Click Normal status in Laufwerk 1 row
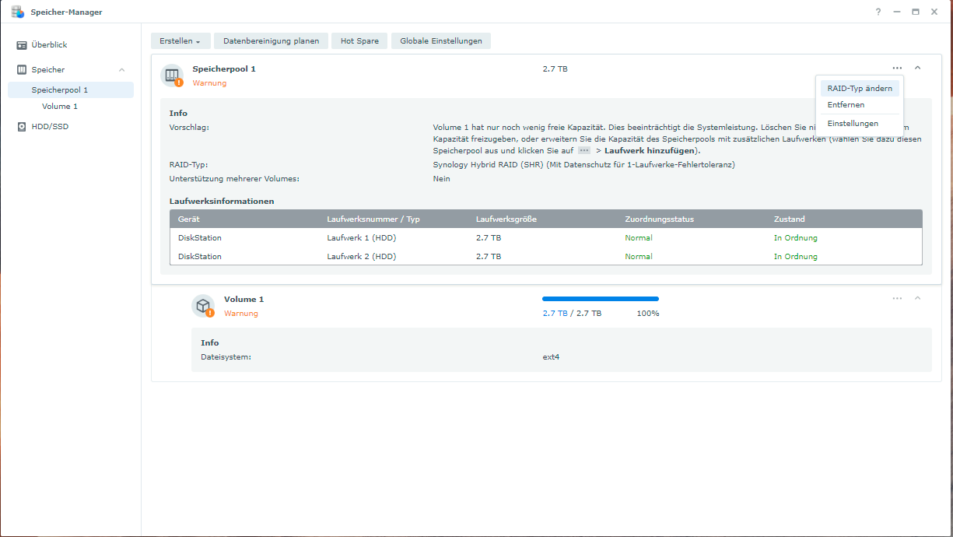Image resolution: width=953 pixels, height=537 pixels. 639,238
